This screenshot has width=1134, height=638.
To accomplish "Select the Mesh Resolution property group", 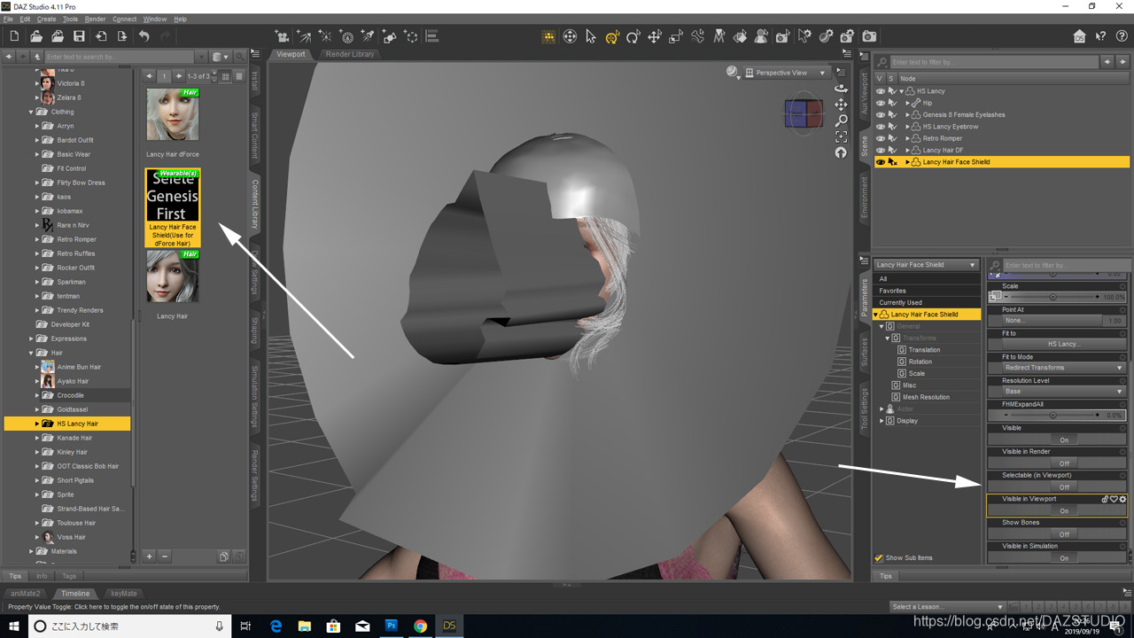I will click(926, 397).
